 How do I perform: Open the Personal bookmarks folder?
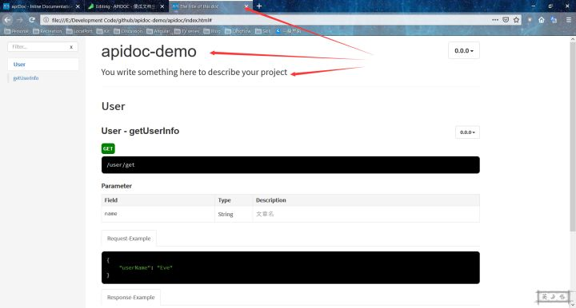coord(17,31)
